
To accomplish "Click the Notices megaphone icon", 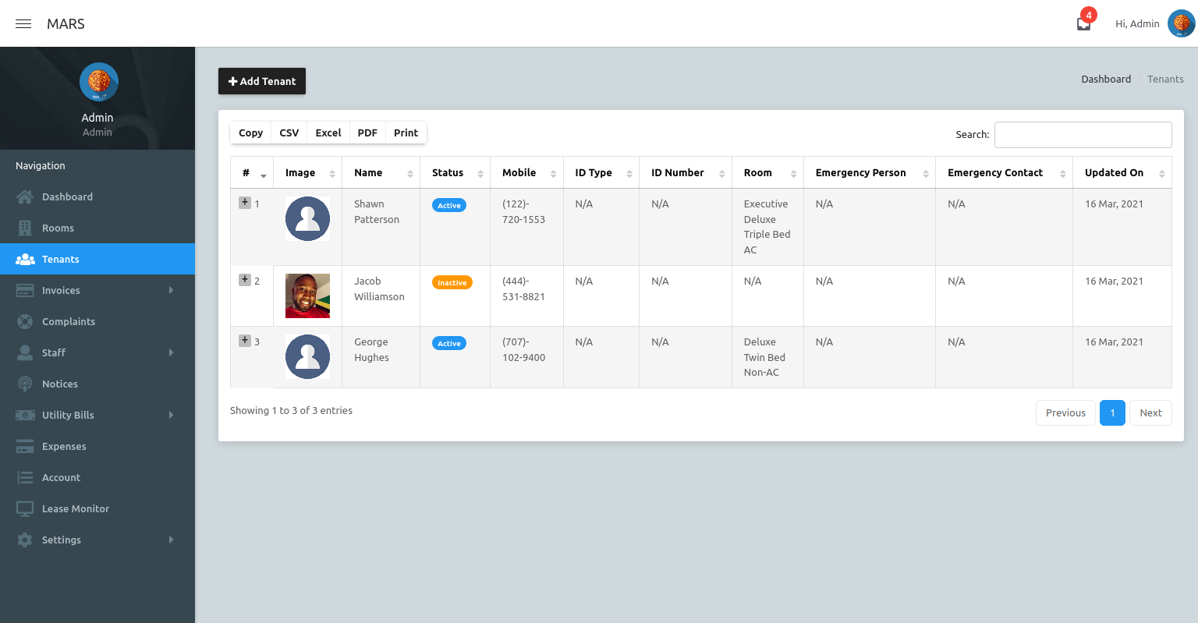I will point(27,384).
